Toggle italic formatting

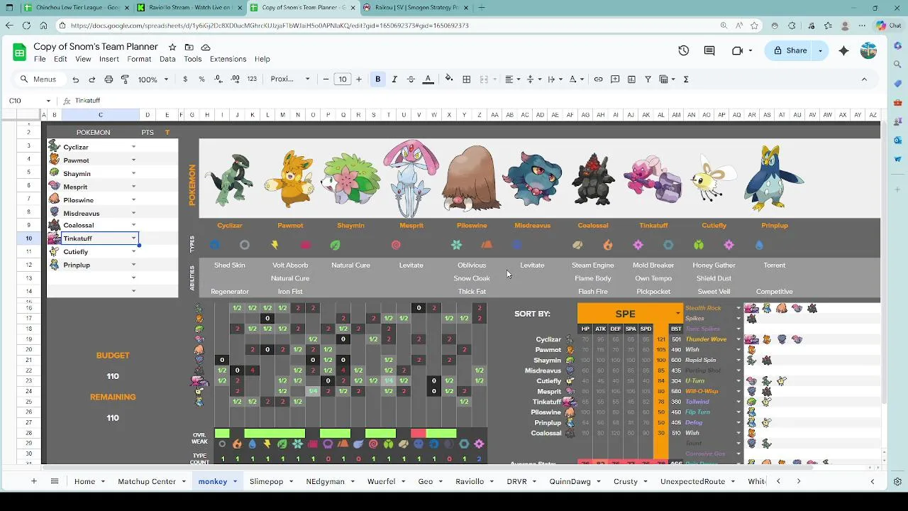point(394,79)
